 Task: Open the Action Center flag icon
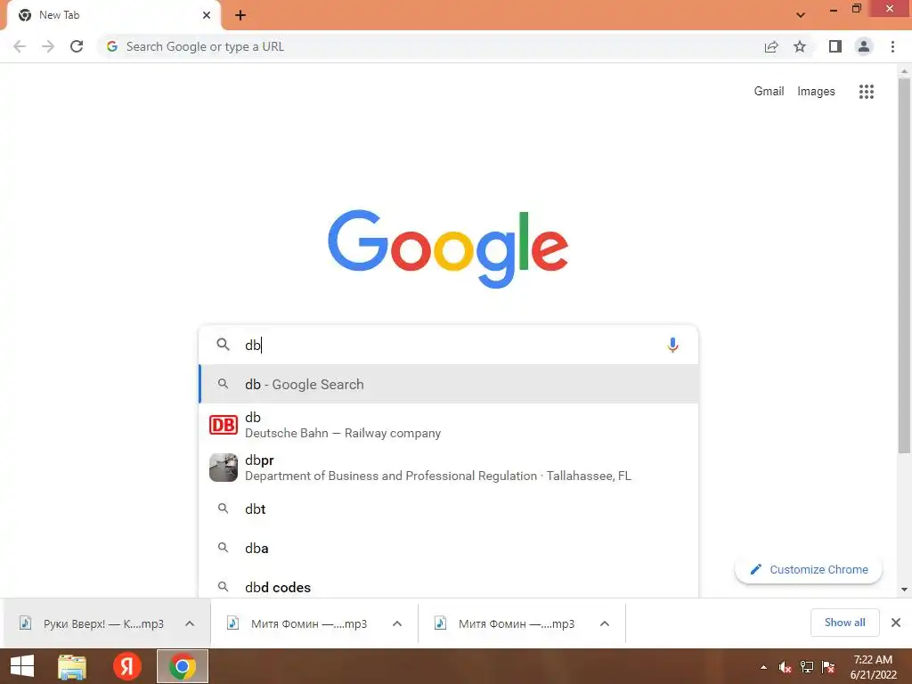tap(828, 667)
